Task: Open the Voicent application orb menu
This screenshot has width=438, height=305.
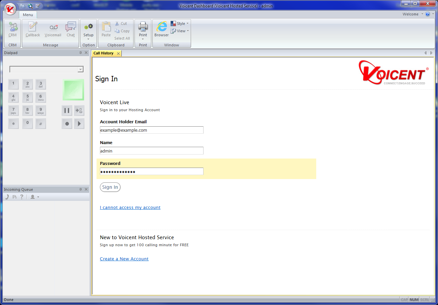Action: tap(11, 9)
